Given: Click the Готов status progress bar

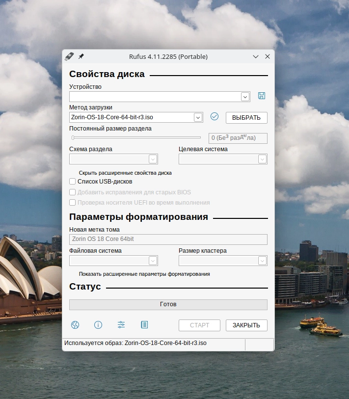Looking at the screenshot, I should pos(168,304).
